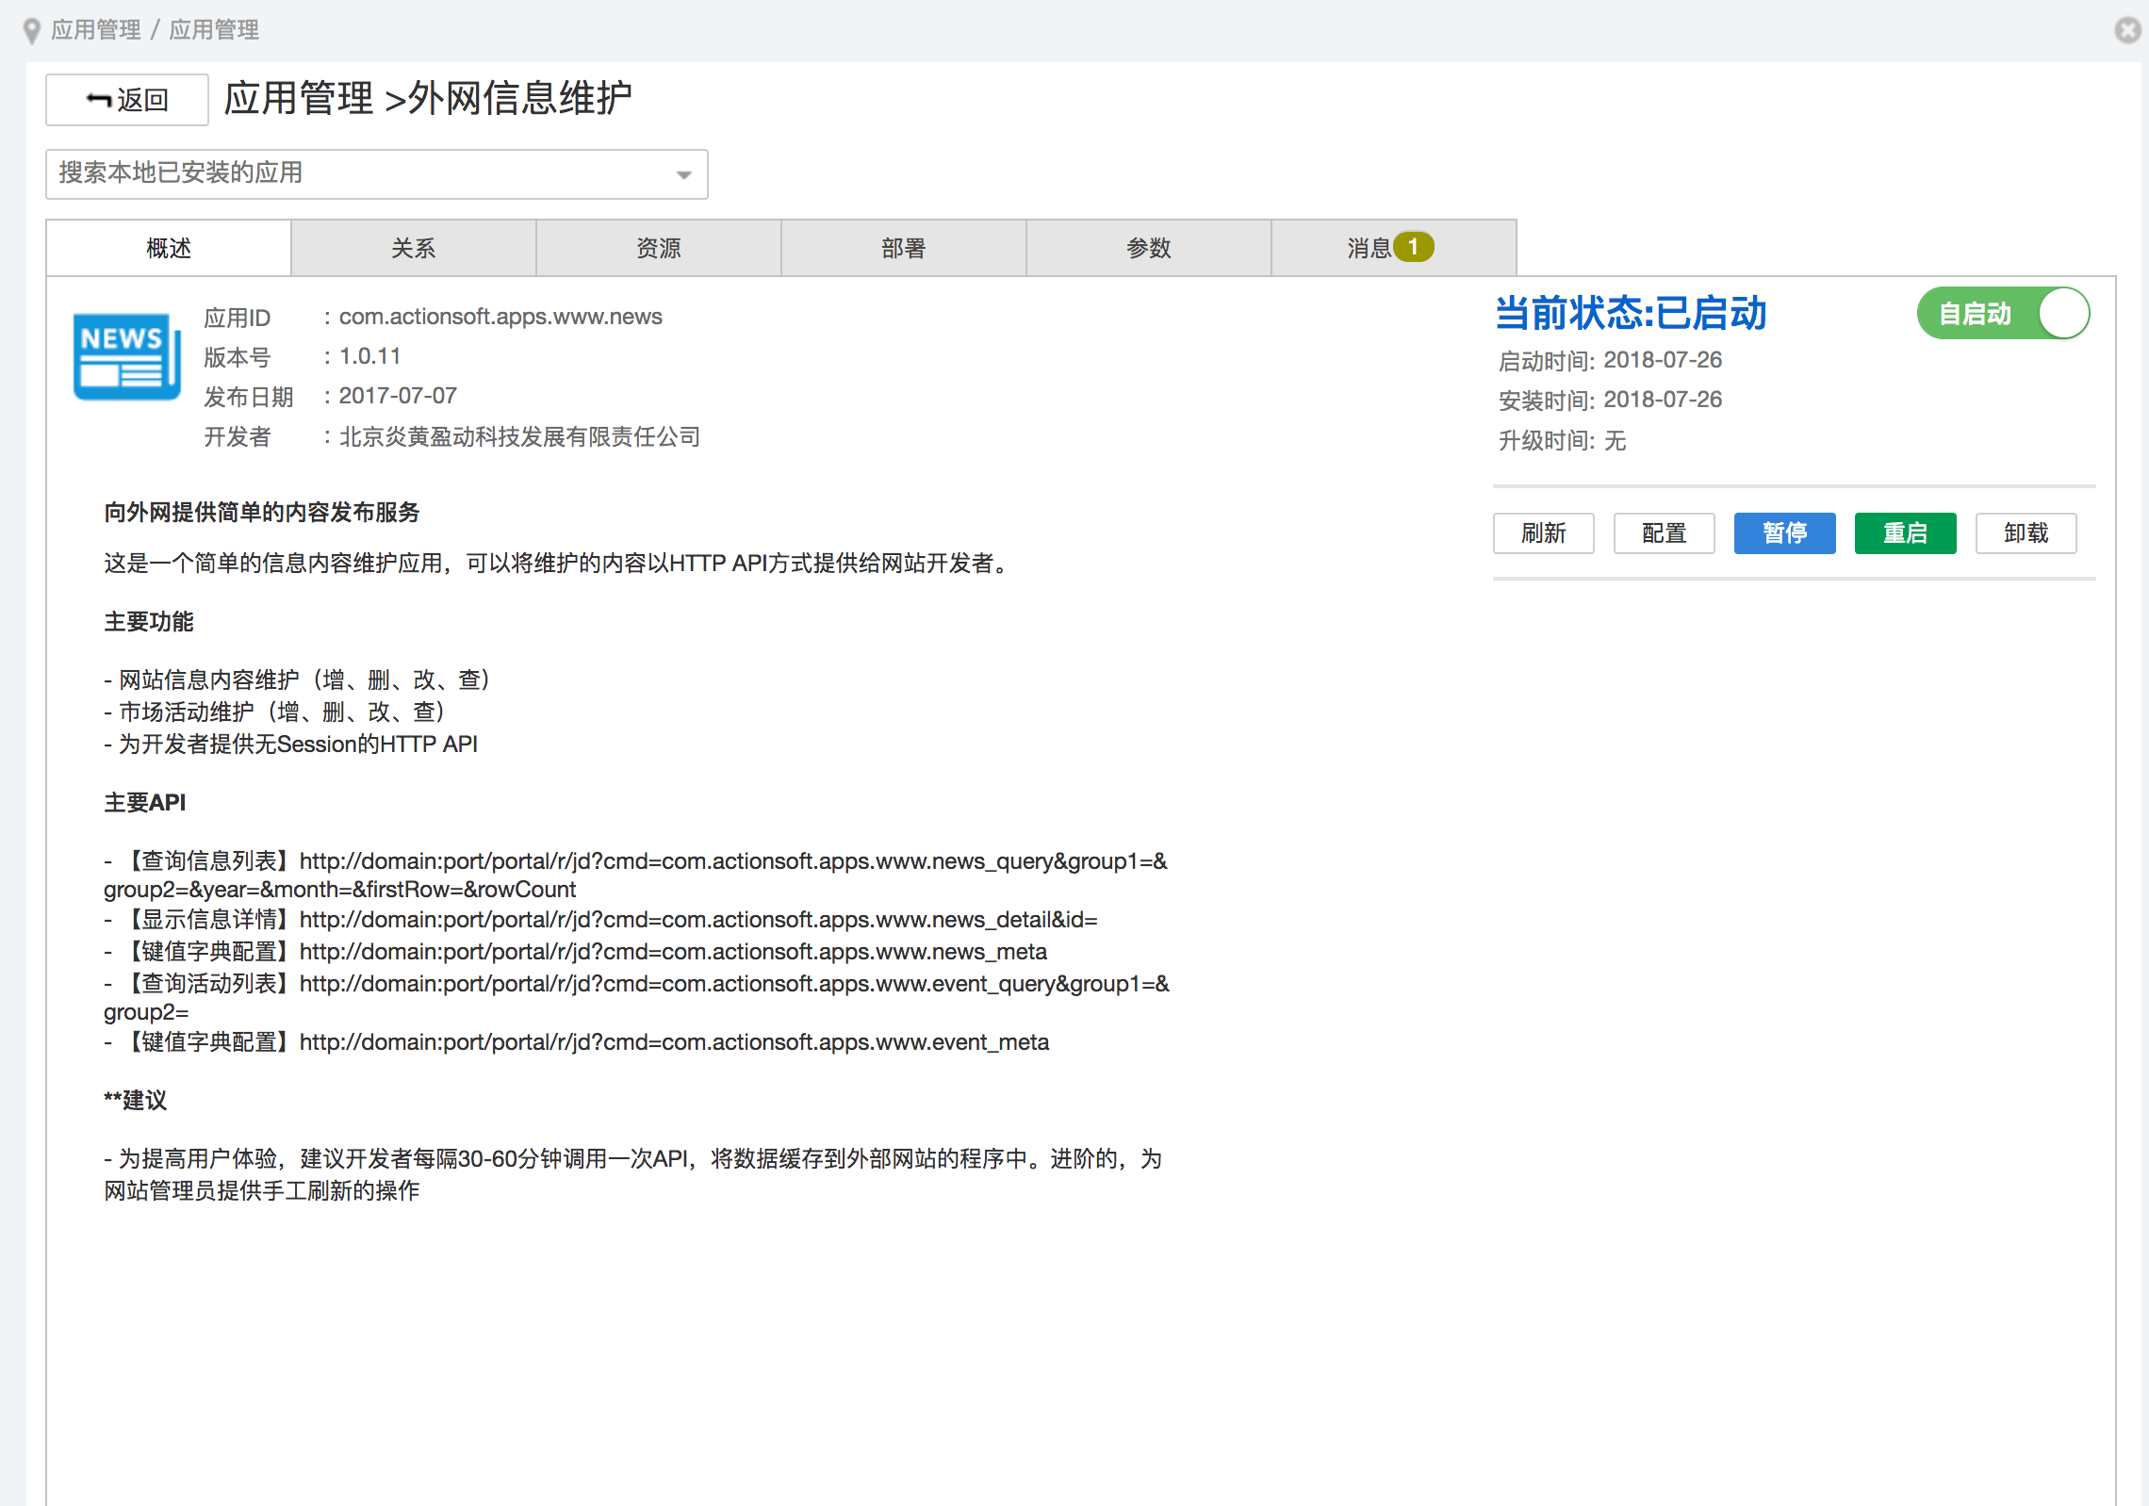Click into 搜索本地已安装的应用 search field
The image size is (2149, 1506).
tap(358, 174)
